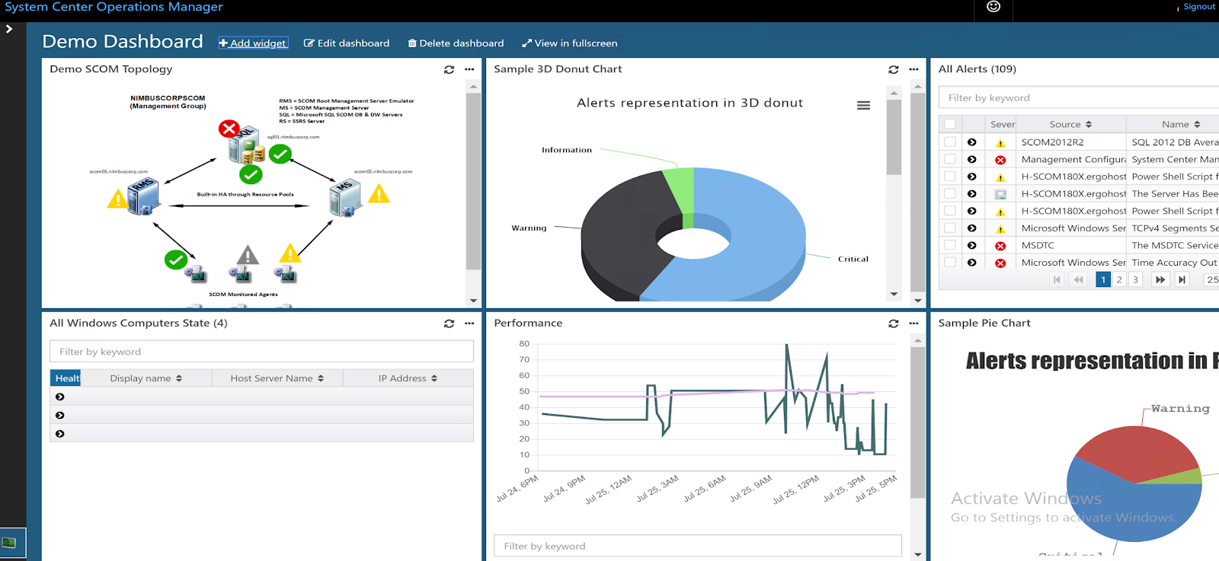The height and width of the screenshot is (561, 1219).
Task: Refresh the Demo SCOM Topology widget
Action: tap(449, 69)
